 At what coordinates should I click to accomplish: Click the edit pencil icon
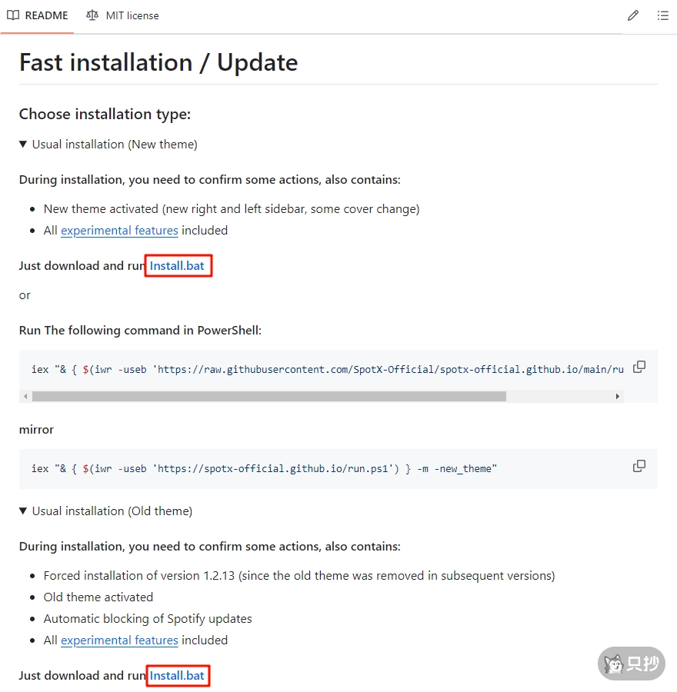tap(633, 15)
